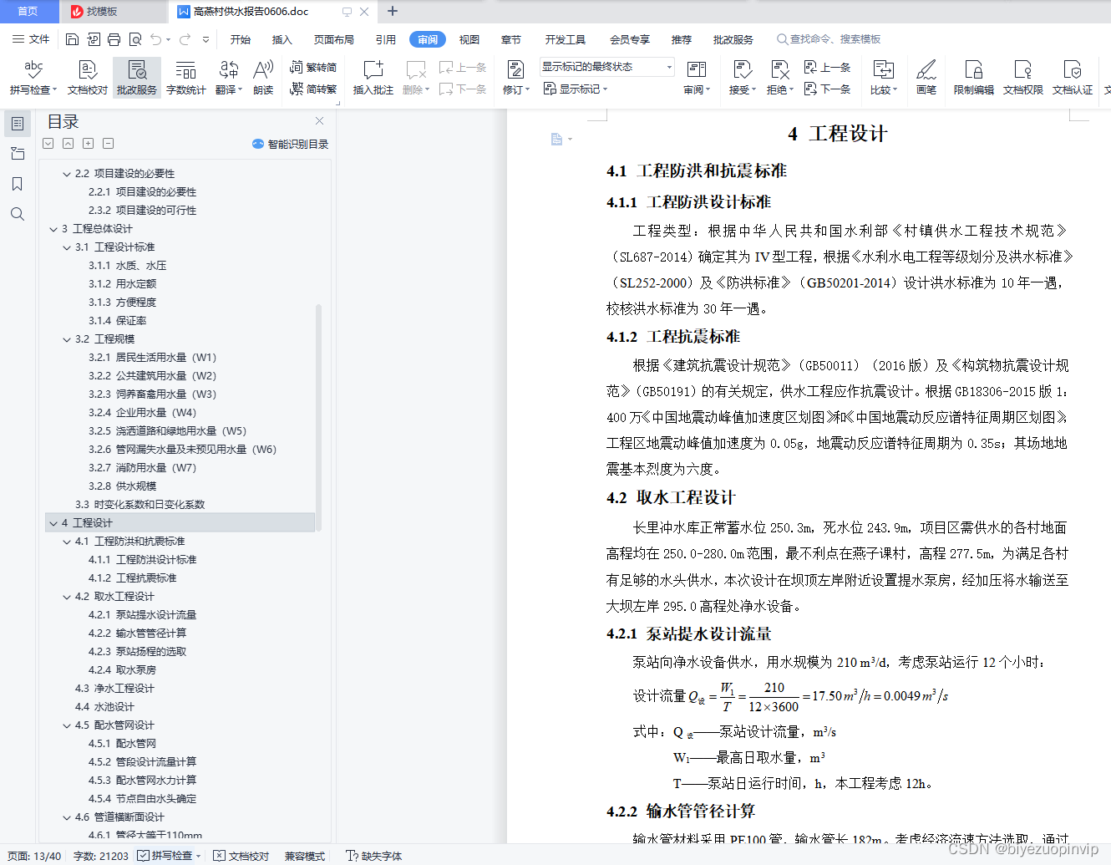
Task: Go to next change 下一条 beside 拒绝
Action: click(x=827, y=89)
